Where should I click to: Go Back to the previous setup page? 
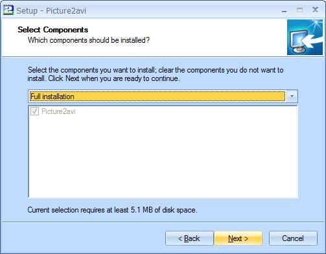point(189,238)
